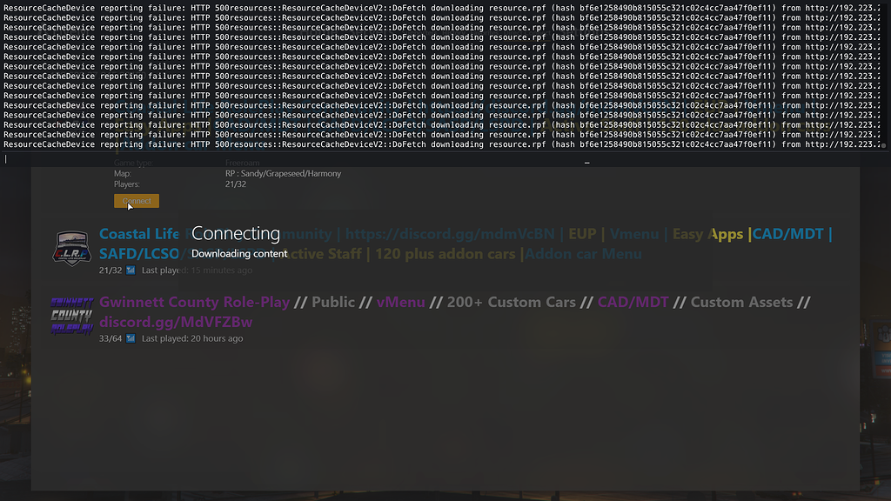Click the 'CAD/MDT' text in Gwinnett title
This screenshot has width=891, height=501.
633,302
